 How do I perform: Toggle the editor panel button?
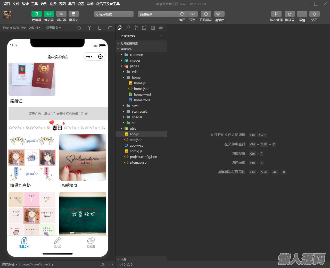(49, 14)
